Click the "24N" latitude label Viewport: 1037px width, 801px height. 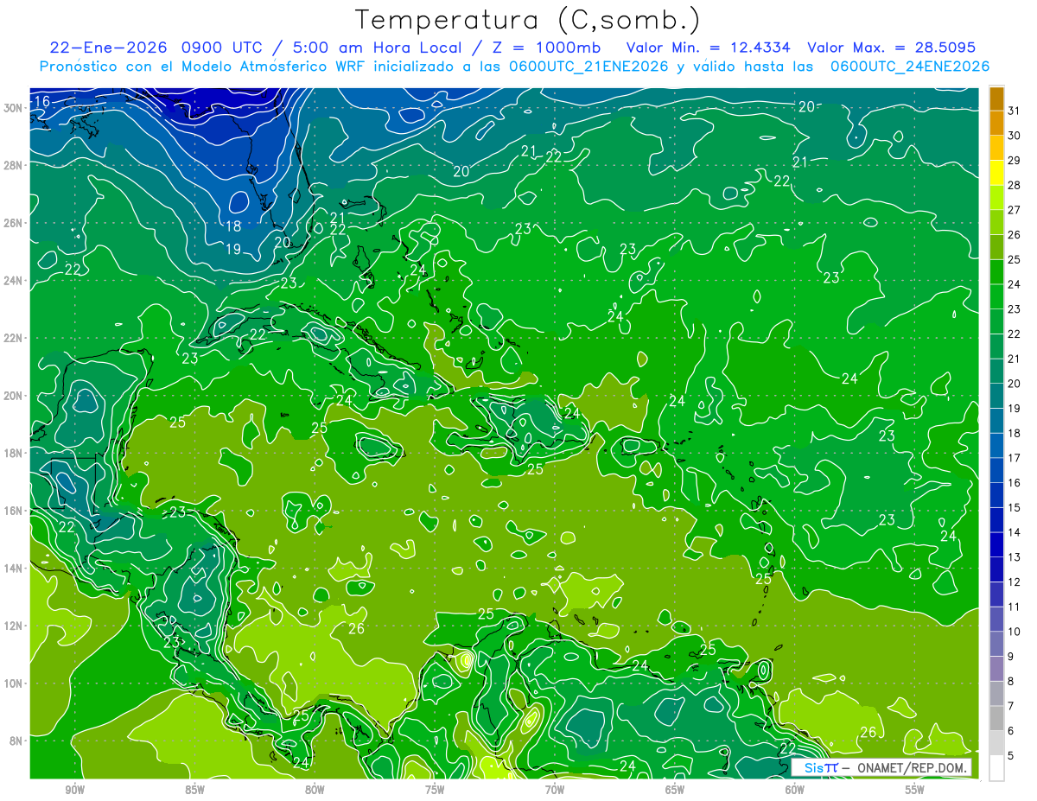pos(13,281)
